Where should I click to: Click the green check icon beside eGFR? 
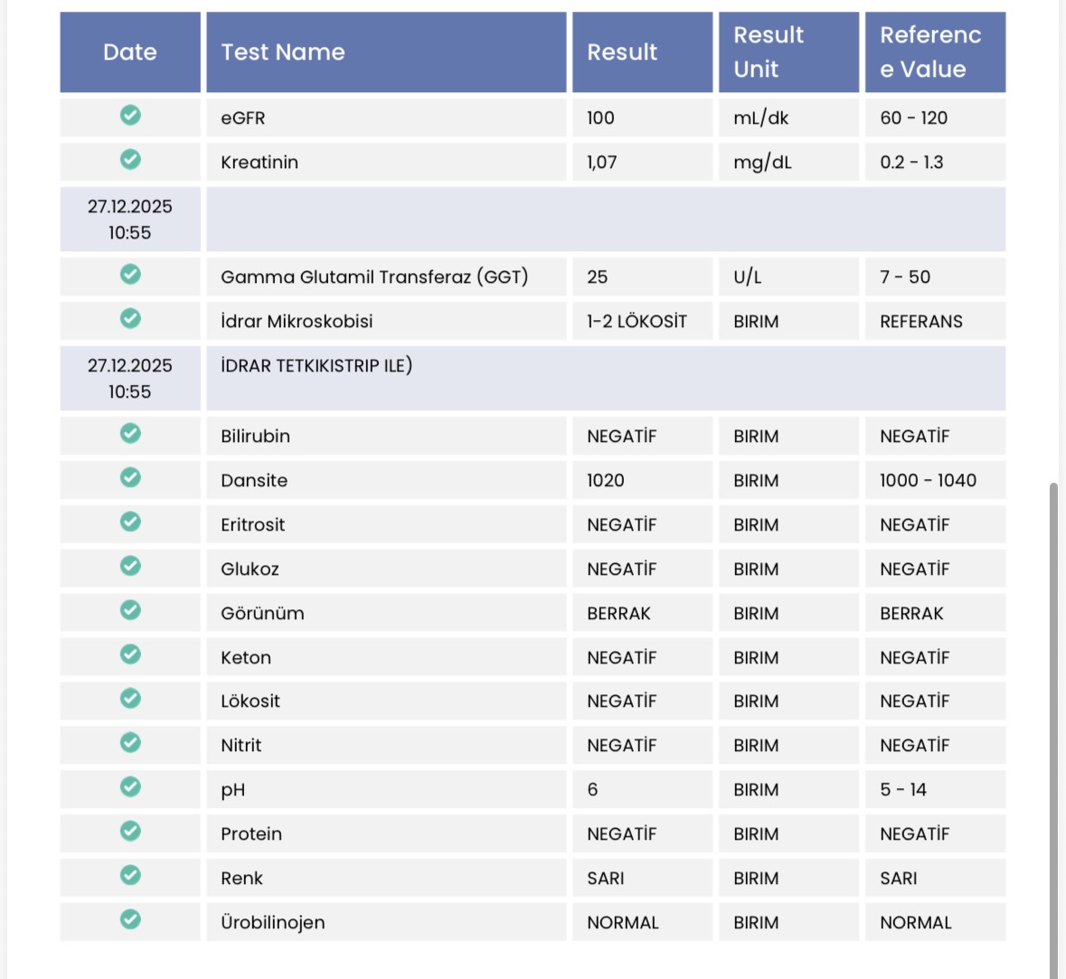point(130,115)
